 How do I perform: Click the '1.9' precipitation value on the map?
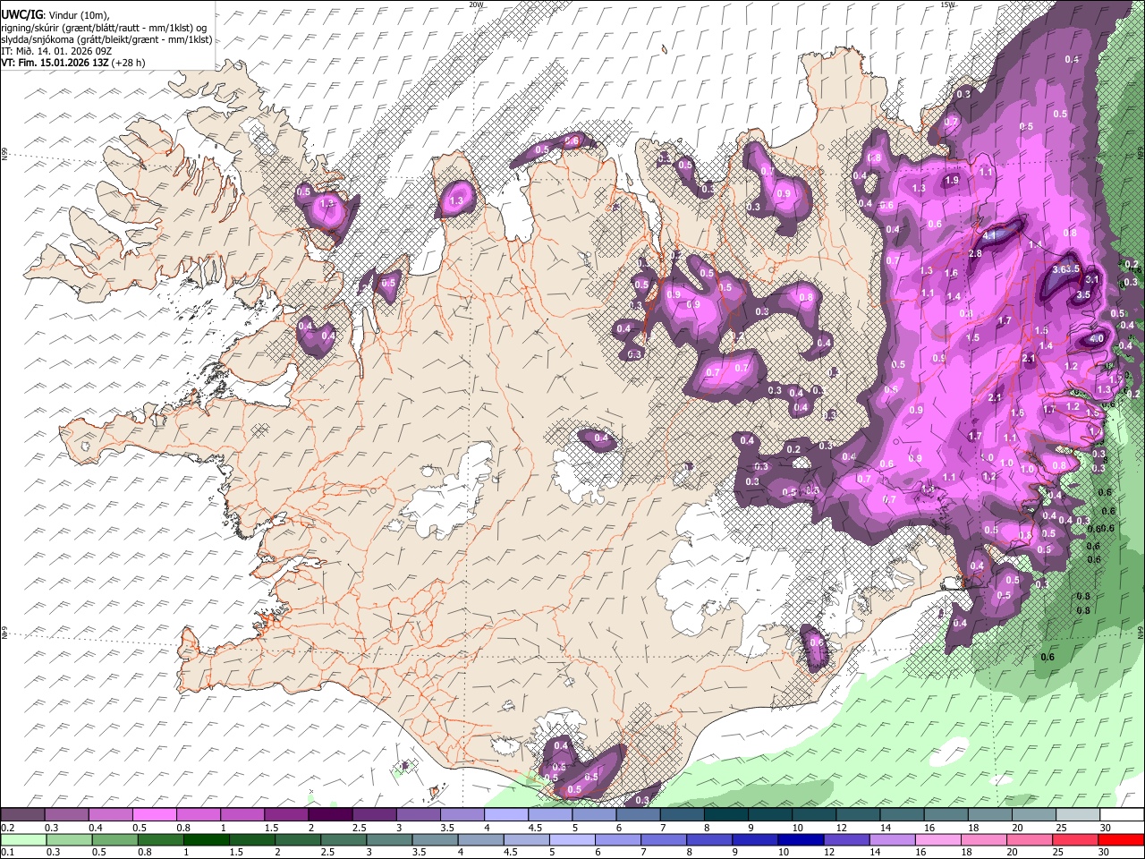click(x=952, y=180)
